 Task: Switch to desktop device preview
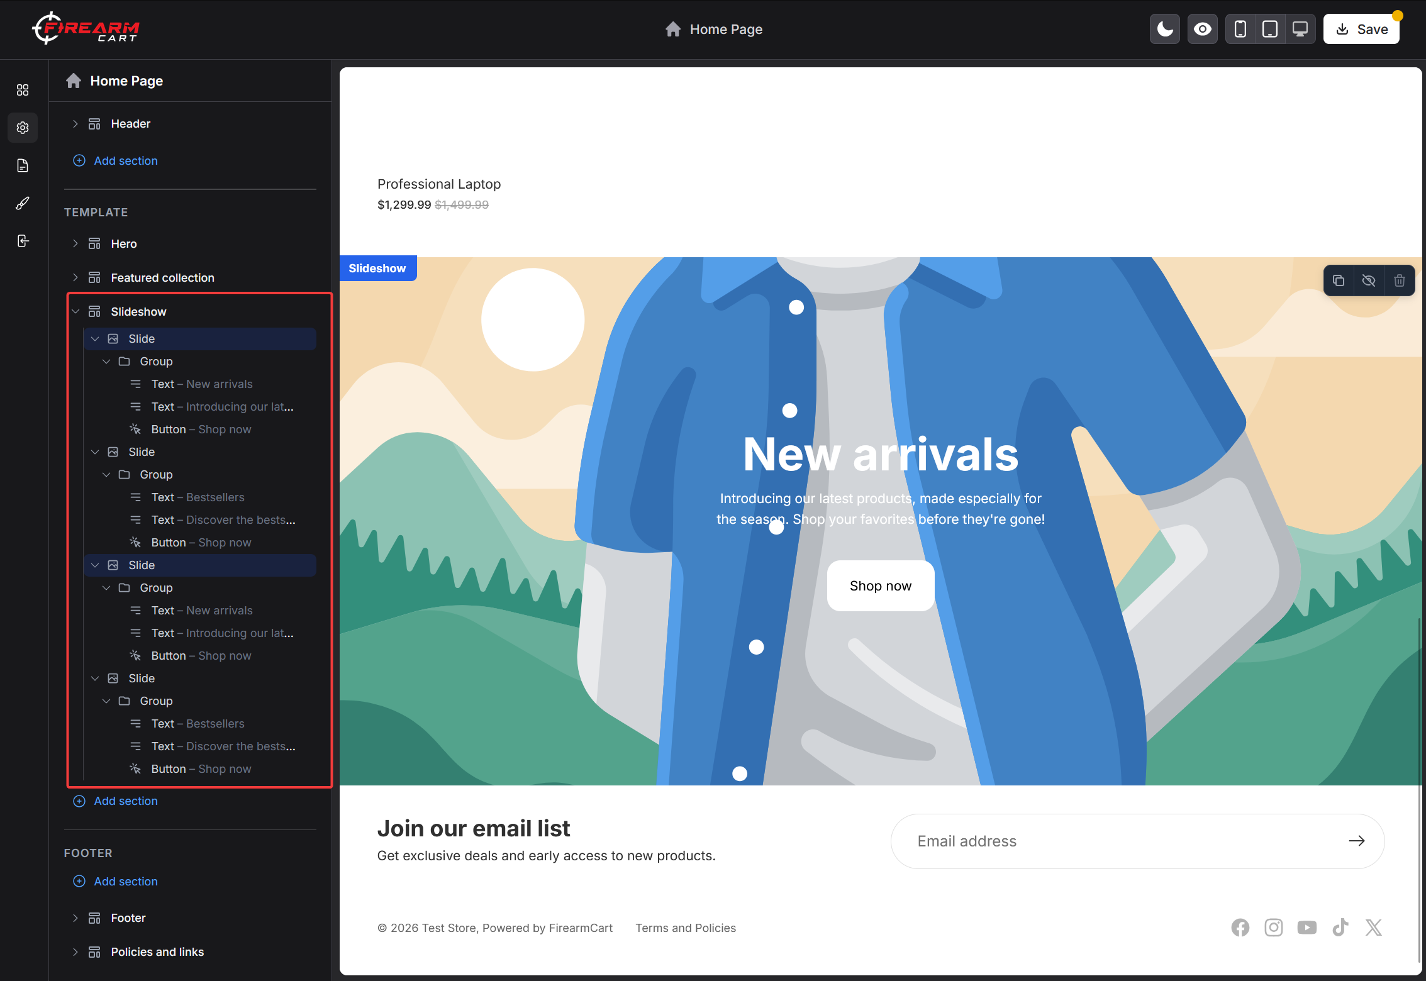pyautogui.click(x=1300, y=29)
